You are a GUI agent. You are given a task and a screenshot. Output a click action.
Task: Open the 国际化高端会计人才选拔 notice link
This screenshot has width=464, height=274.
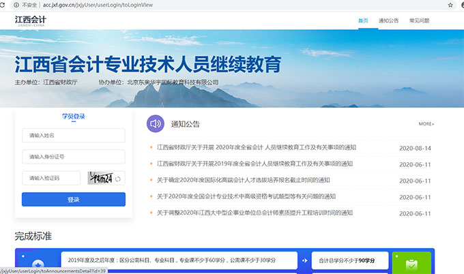pyautogui.click(x=244, y=181)
